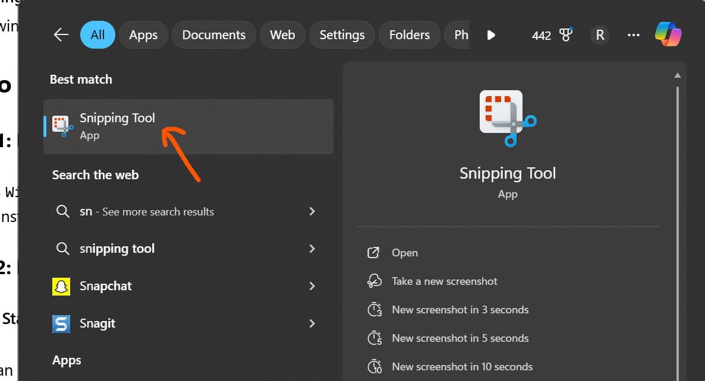Screen dimensions: 705x381
Task: Click the preview pane scroll up arrow
Action: 677,75
